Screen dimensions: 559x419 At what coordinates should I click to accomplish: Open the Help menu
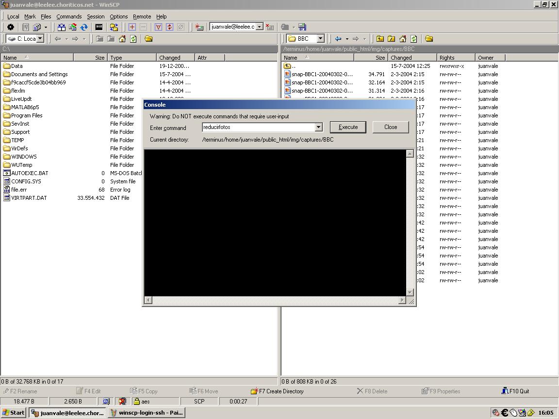(x=161, y=16)
